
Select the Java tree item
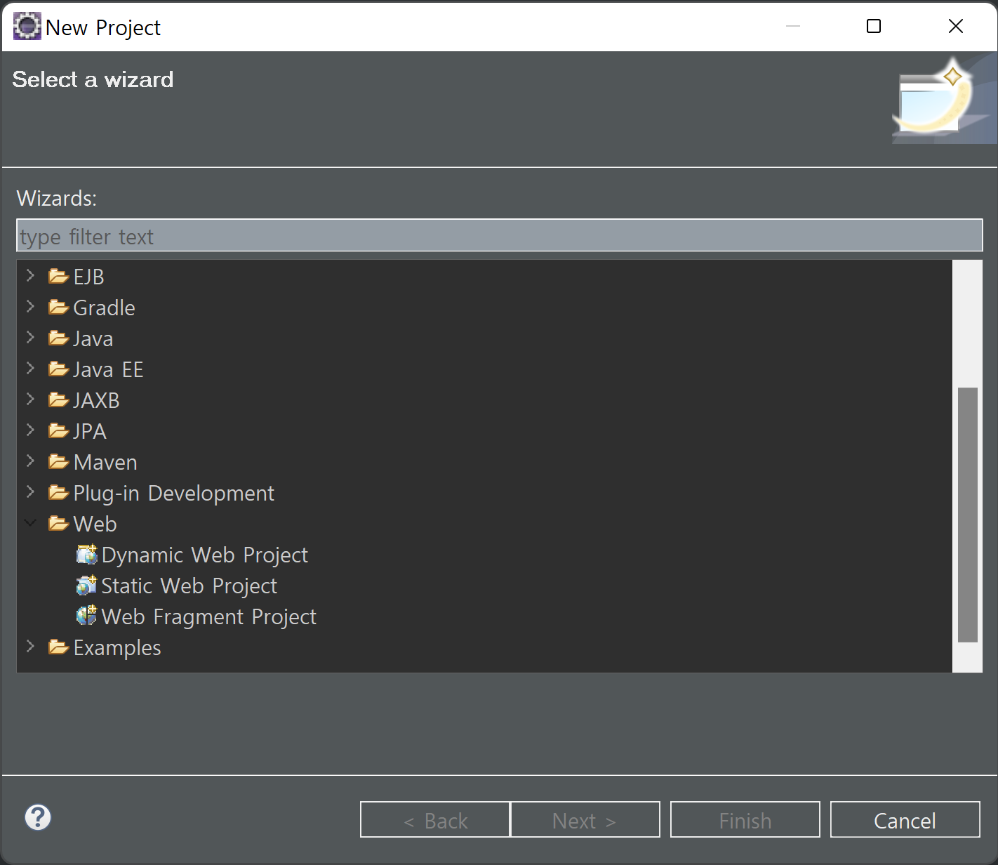93,338
